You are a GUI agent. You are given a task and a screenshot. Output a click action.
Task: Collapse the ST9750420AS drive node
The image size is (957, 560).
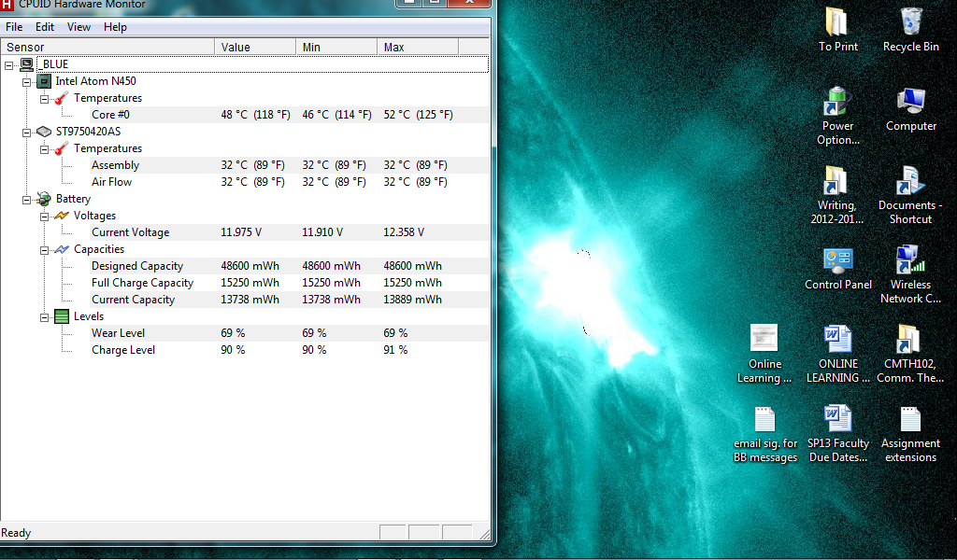click(26, 133)
